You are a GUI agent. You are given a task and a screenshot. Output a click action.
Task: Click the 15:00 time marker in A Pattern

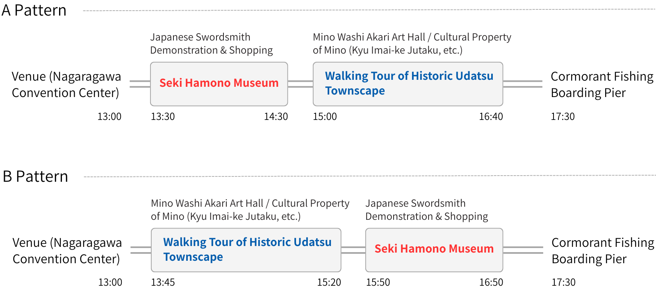325,117
